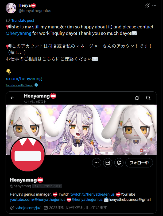The image size is (163, 216).
Task: Click Henya's profile avatar
Action: coord(11,8)
